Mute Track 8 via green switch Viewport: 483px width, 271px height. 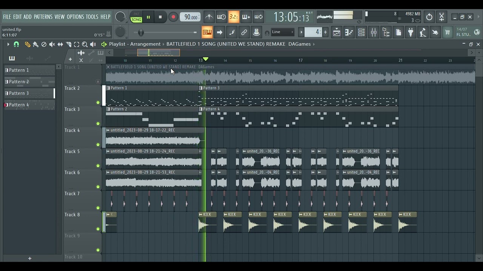[x=98, y=229]
